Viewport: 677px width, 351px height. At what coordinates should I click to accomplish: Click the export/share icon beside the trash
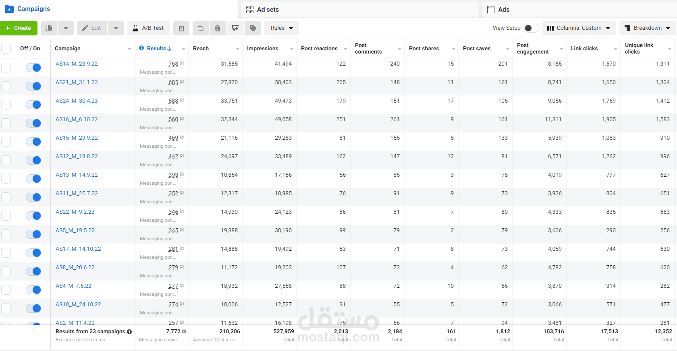(x=235, y=28)
